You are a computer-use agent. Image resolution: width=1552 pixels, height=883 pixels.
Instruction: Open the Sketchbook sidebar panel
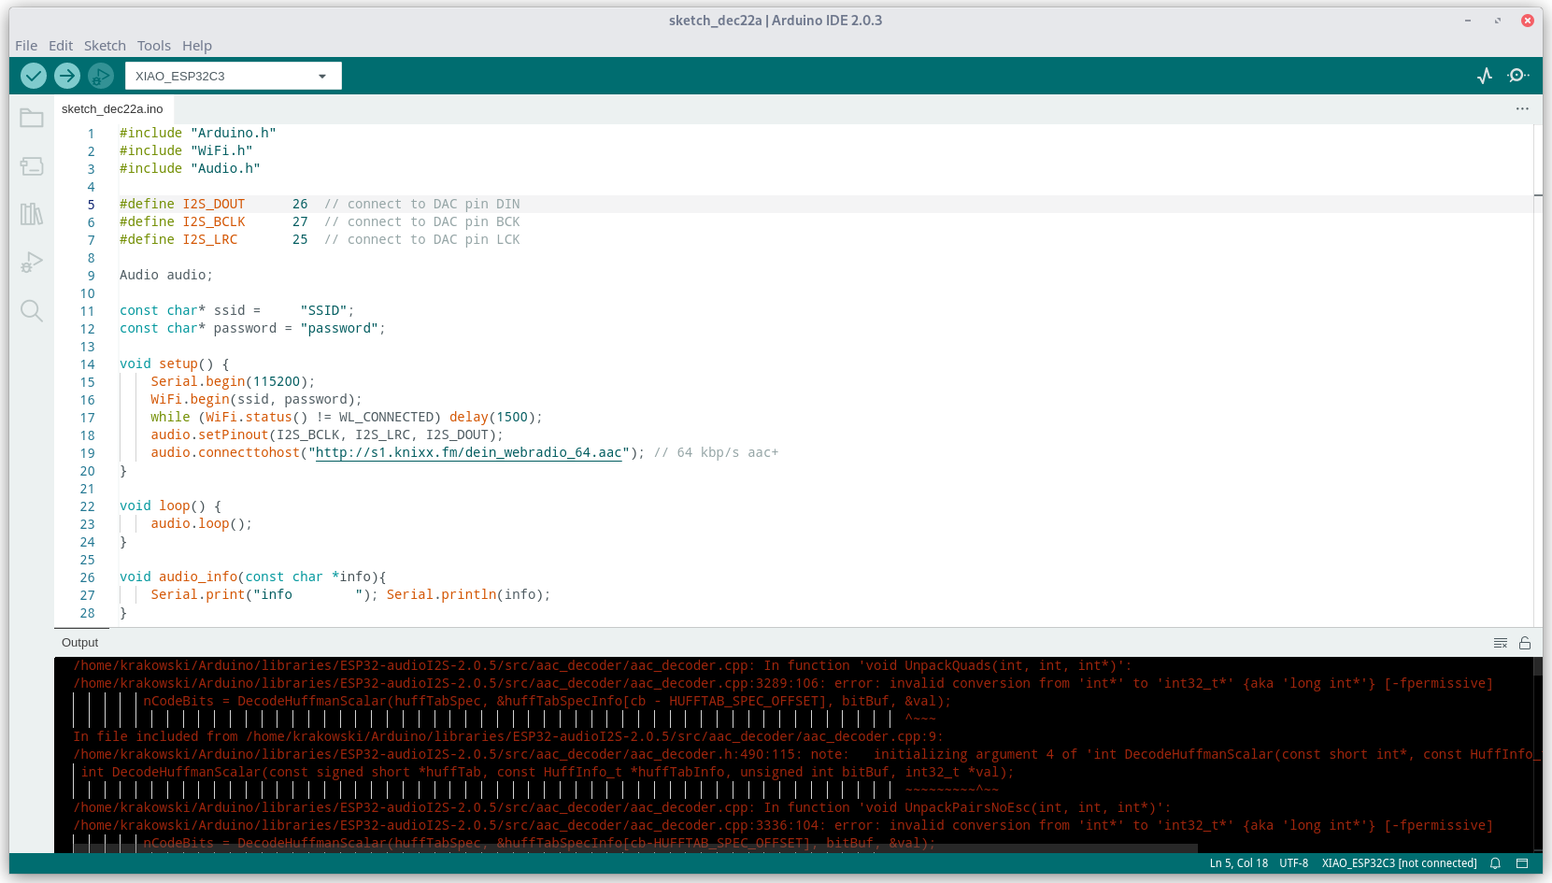click(x=31, y=118)
